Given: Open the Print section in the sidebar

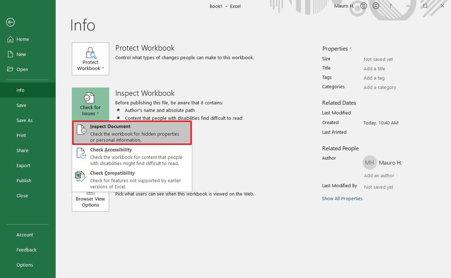Looking at the screenshot, I should tap(21, 135).
